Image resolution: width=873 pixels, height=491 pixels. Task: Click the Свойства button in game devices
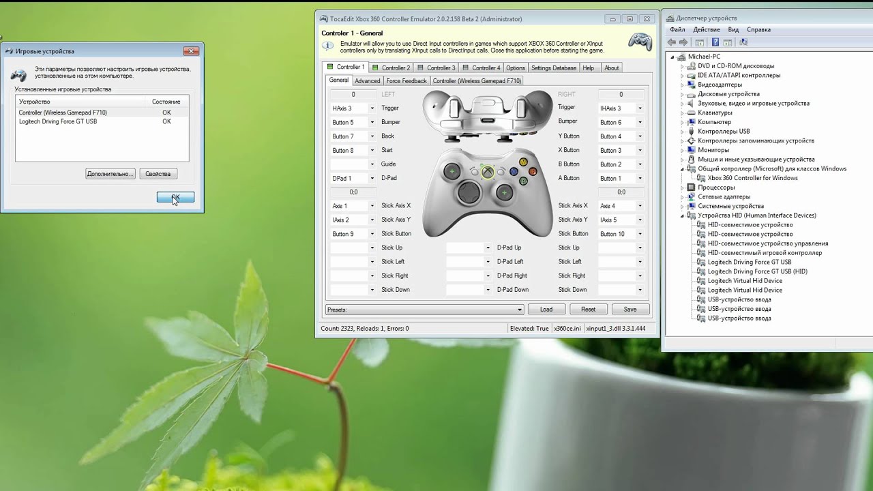point(158,174)
